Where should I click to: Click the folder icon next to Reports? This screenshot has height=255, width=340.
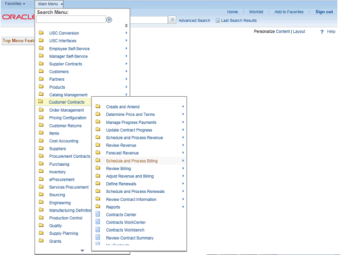[x=98, y=207]
